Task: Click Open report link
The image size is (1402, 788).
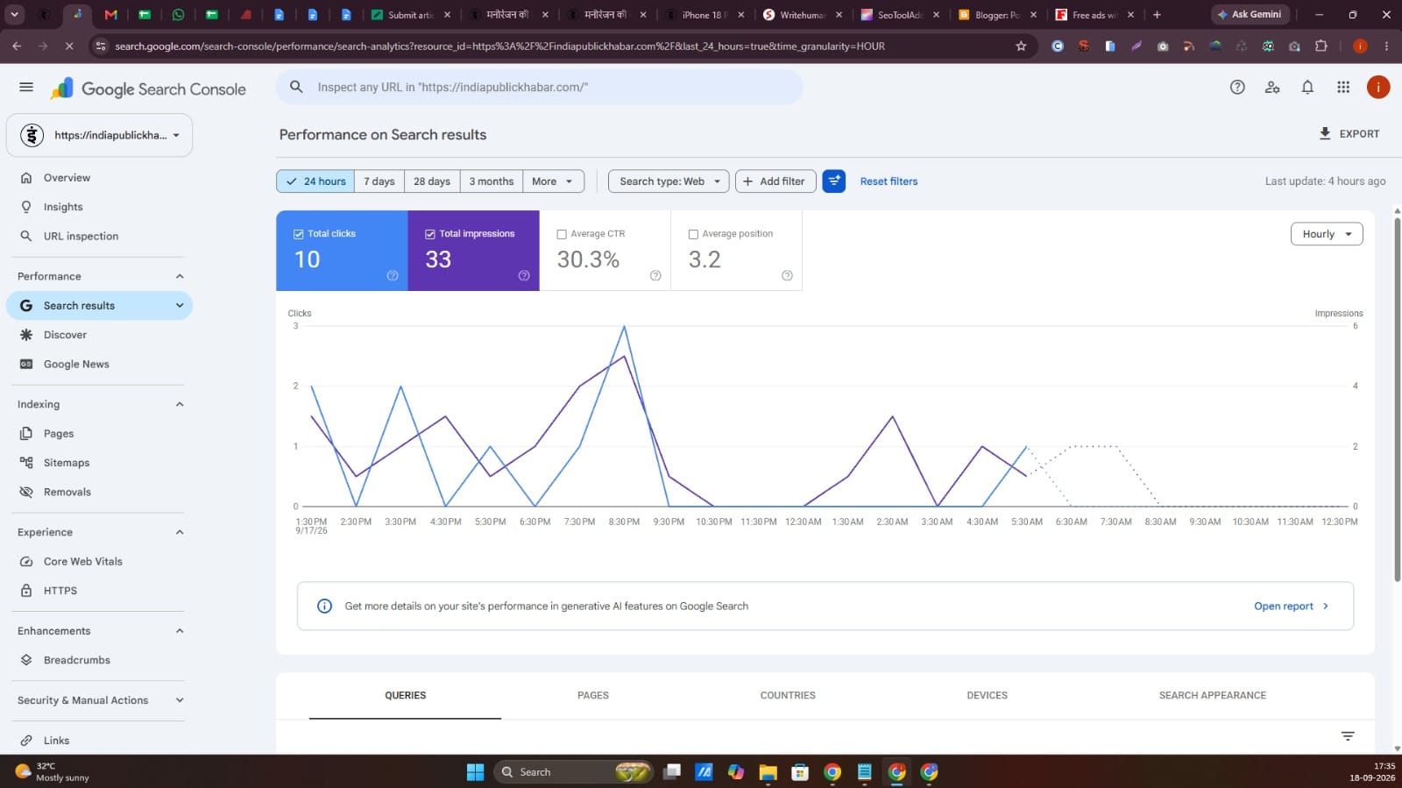Action: pyautogui.click(x=1291, y=606)
